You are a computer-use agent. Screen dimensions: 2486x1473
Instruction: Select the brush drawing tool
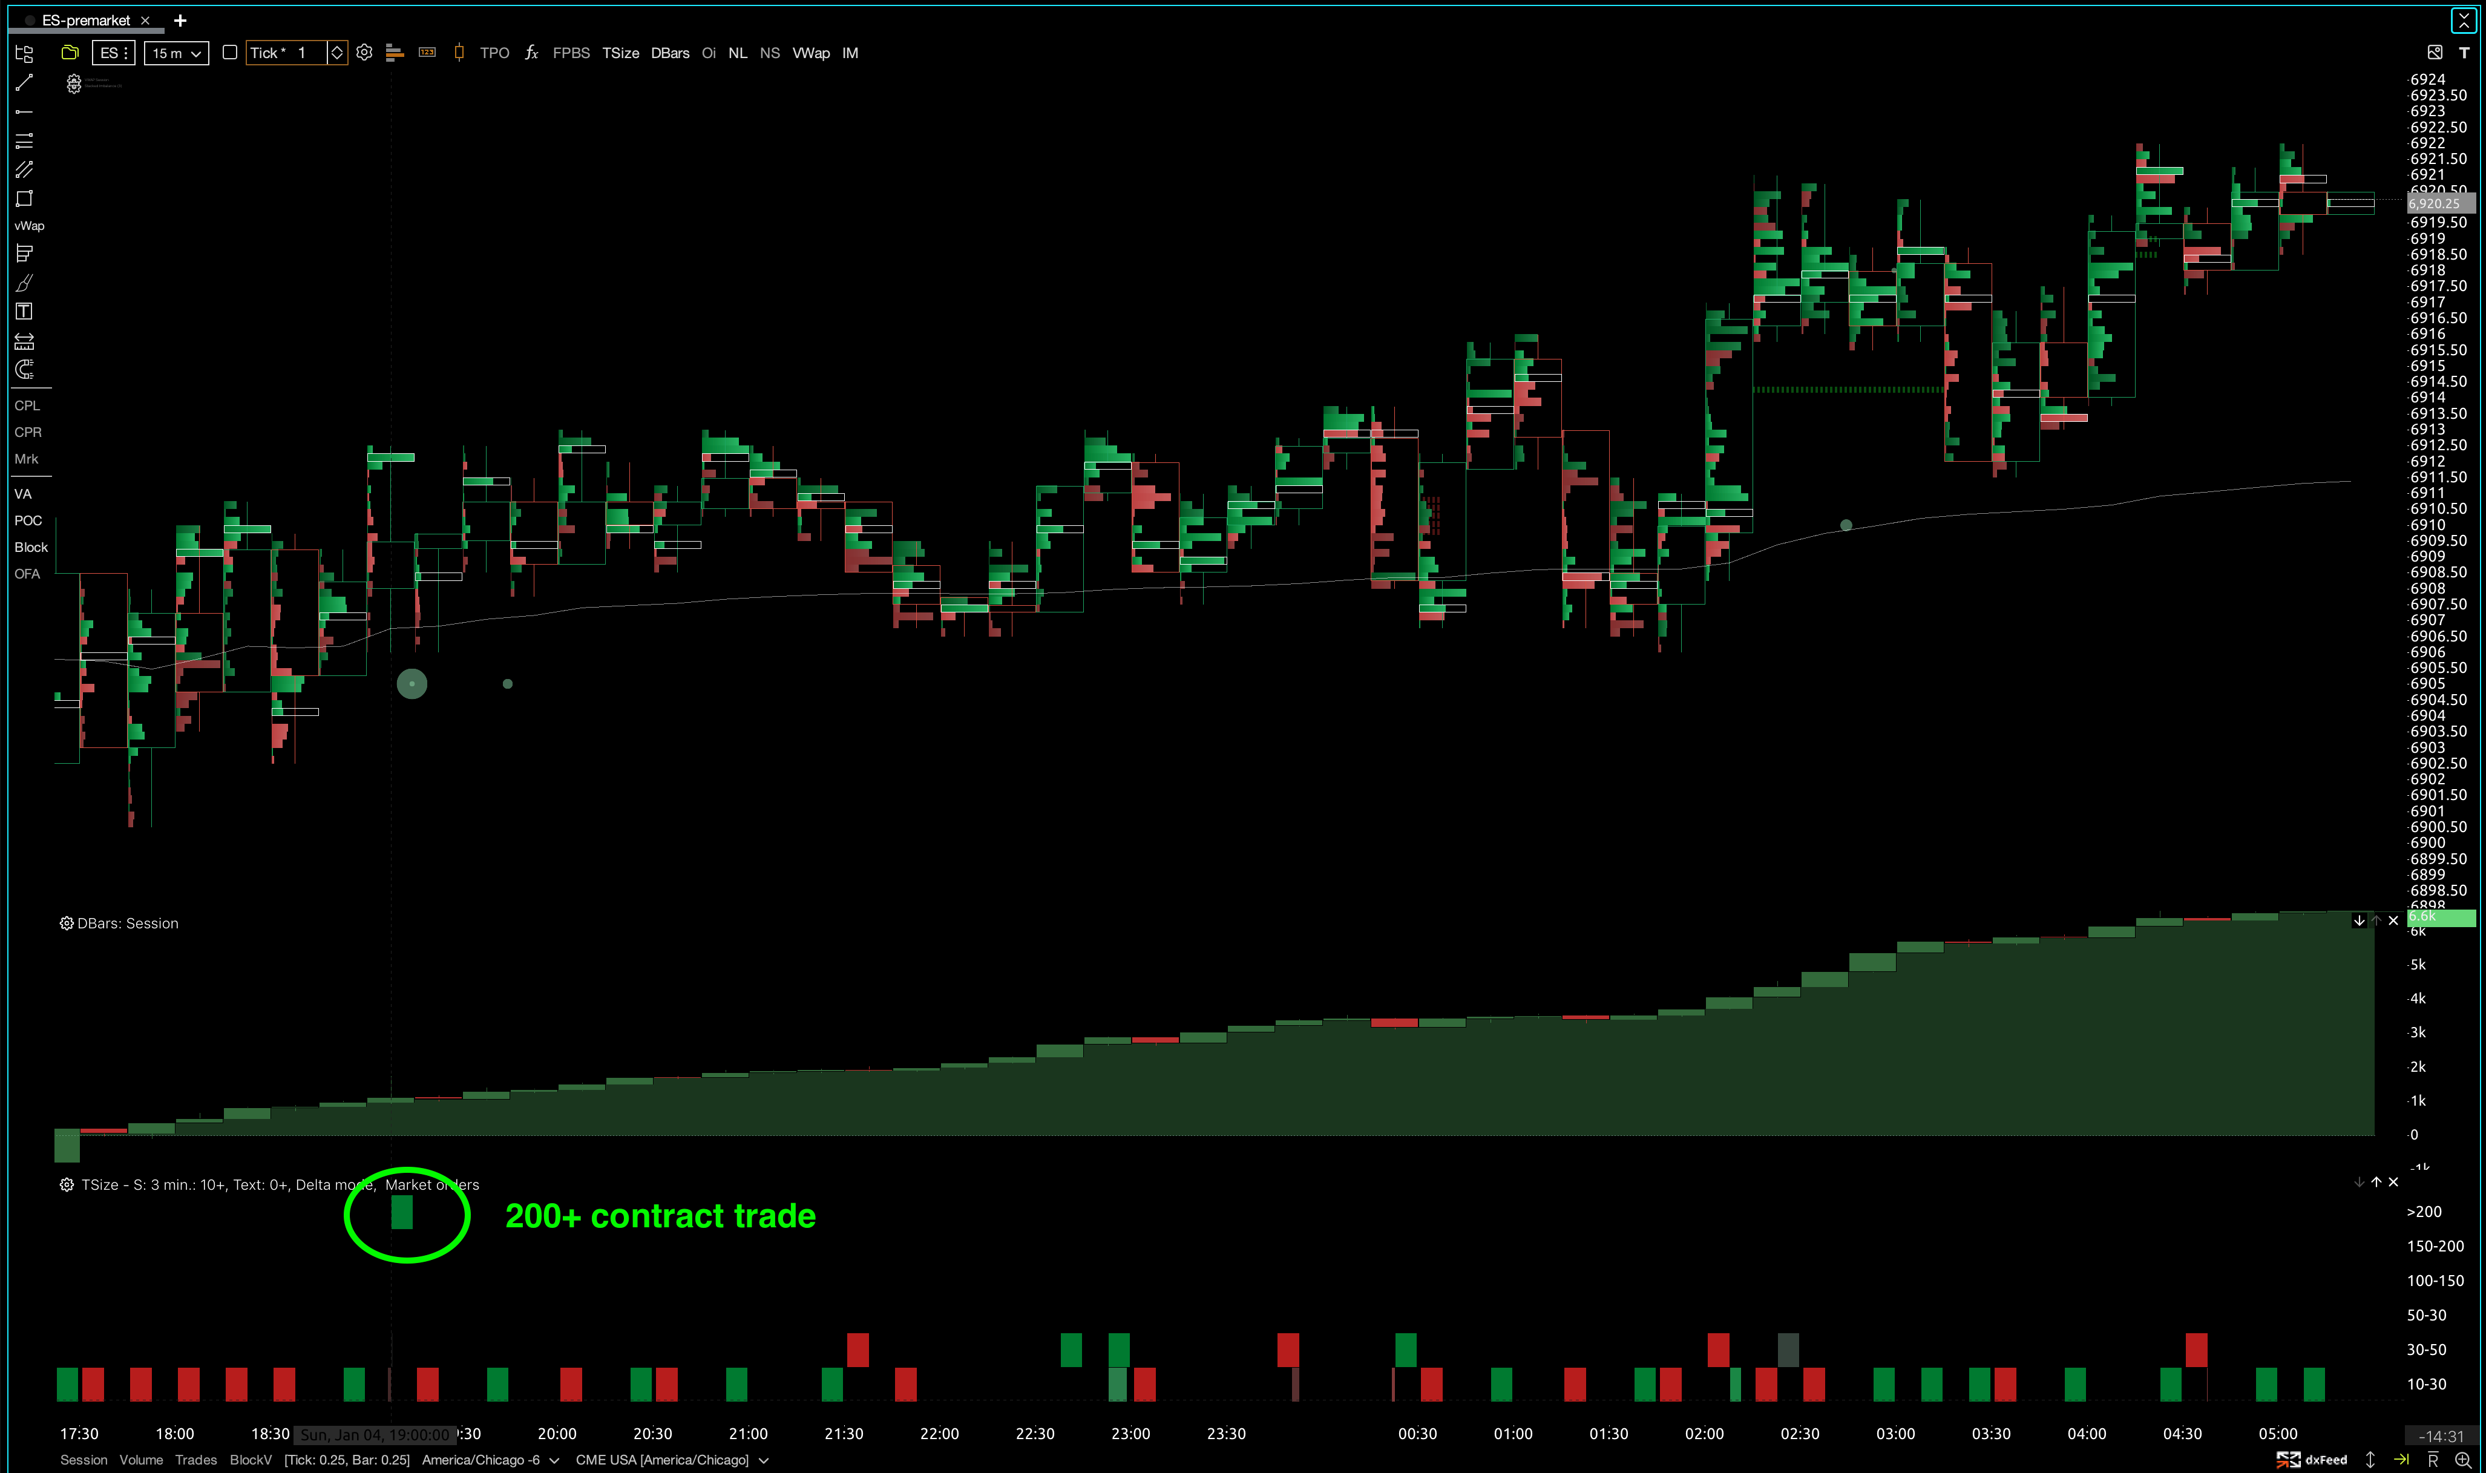click(x=25, y=284)
